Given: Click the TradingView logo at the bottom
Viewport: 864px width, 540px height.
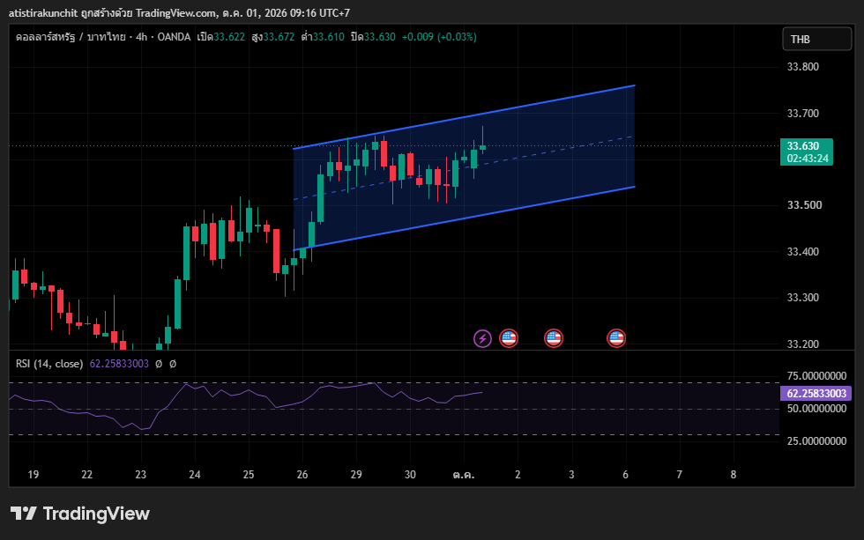Looking at the screenshot, I should coord(80,514).
